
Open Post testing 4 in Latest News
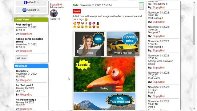point(24,25)
